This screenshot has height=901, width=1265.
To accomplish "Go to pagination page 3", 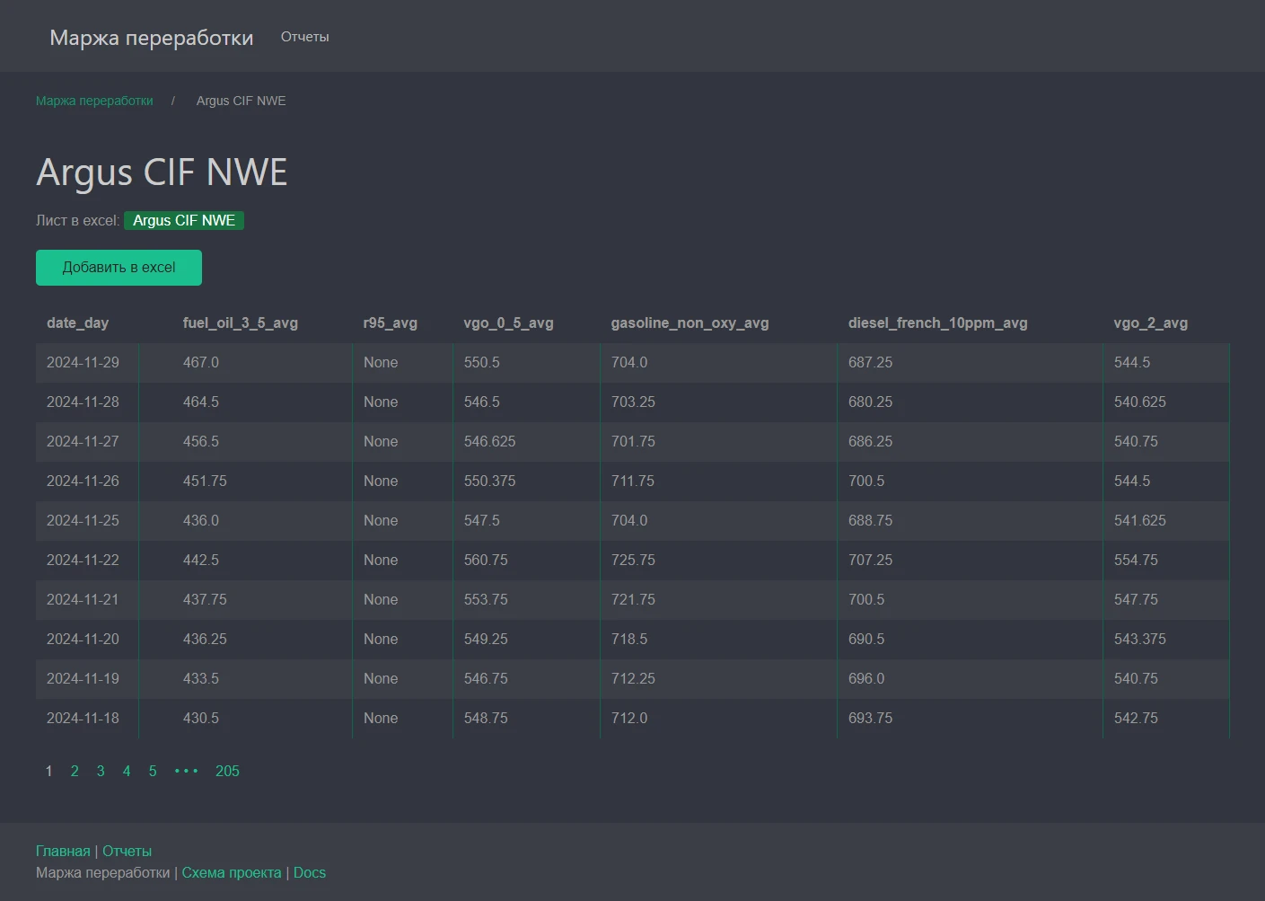I will 101,771.
